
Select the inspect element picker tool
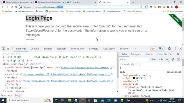coord(3,49)
